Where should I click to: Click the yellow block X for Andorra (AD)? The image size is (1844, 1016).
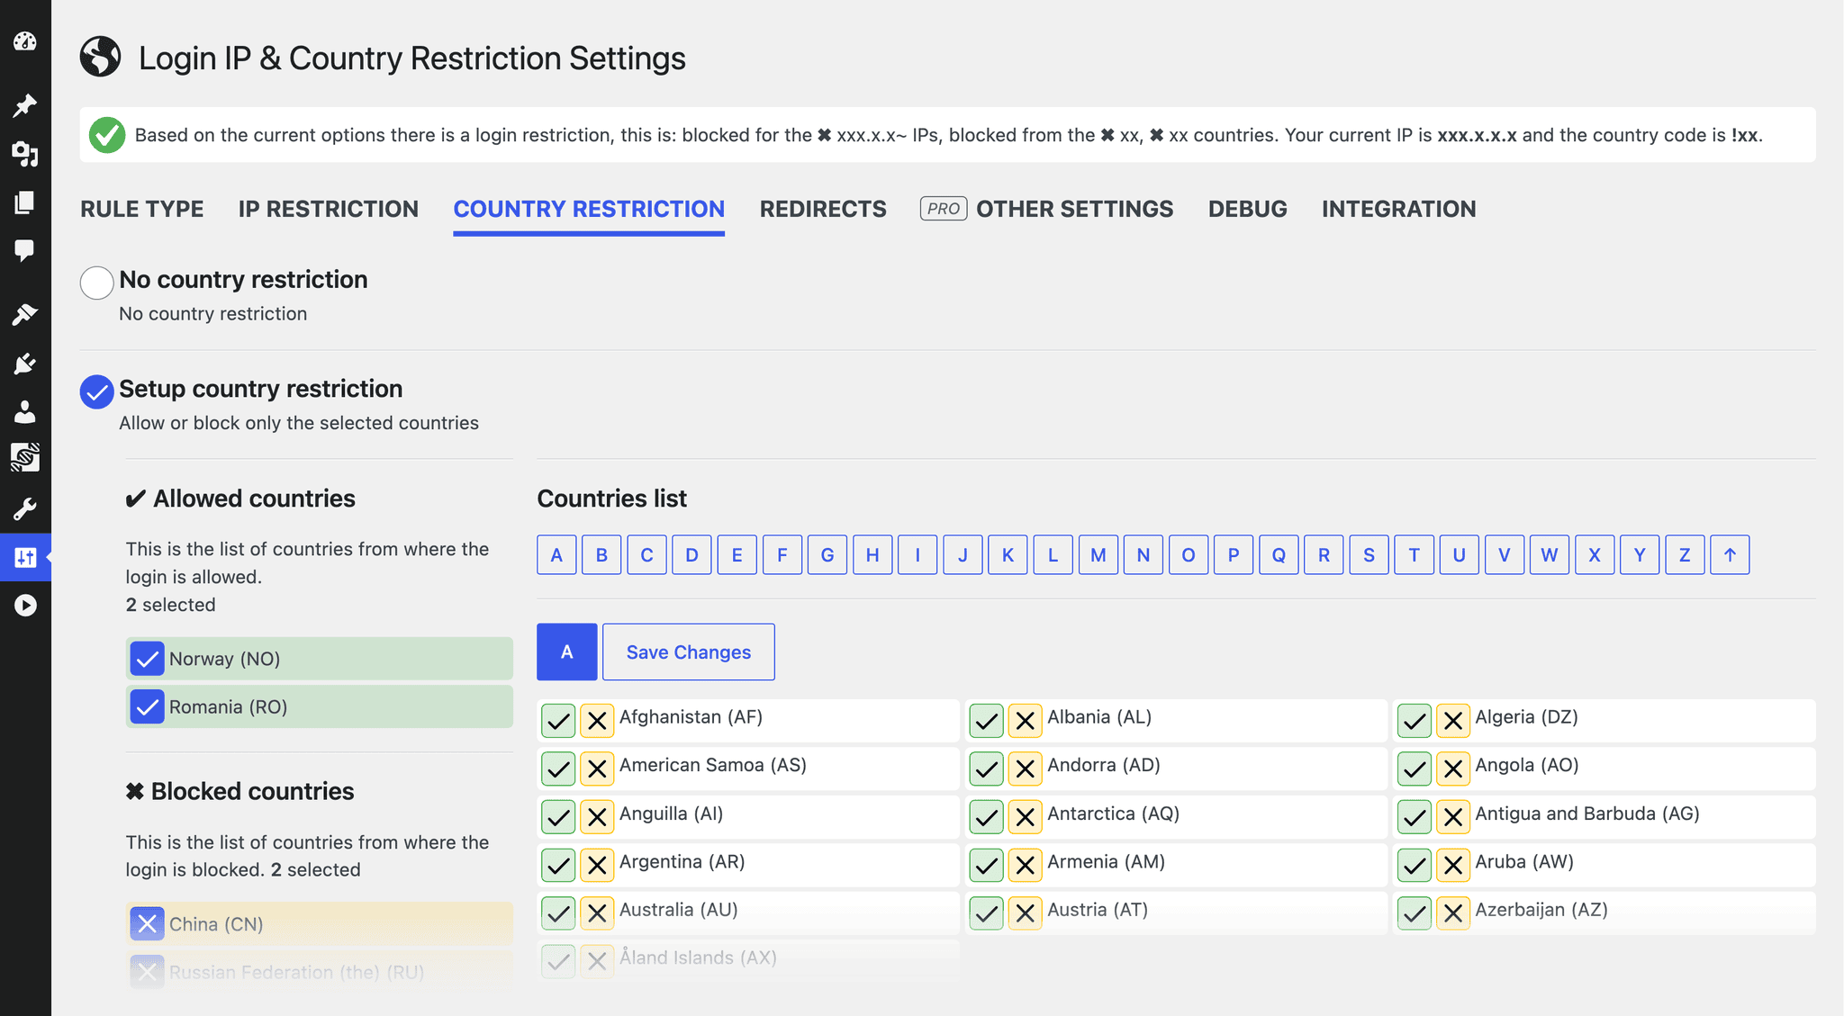click(1025, 769)
